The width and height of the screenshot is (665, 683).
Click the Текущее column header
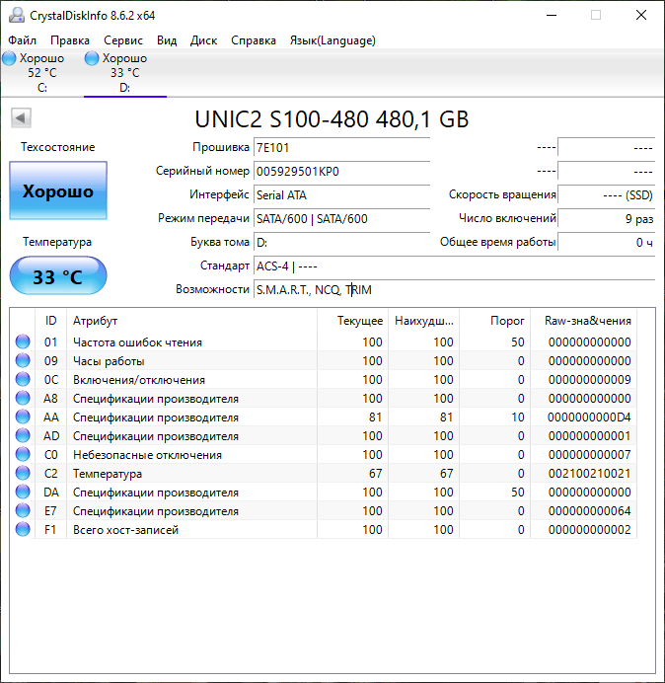coord(353,321)
